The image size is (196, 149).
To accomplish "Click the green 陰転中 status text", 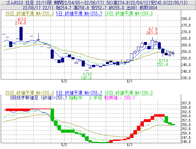I will [x=76, y=98].
